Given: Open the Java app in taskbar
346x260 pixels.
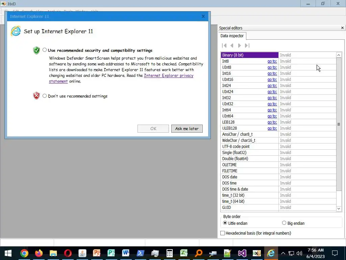Looking at the screenshot, I should tap(82, 253).
